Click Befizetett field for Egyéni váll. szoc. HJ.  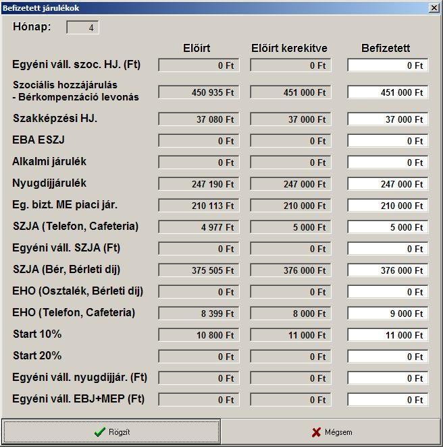(x=388, y=65)
